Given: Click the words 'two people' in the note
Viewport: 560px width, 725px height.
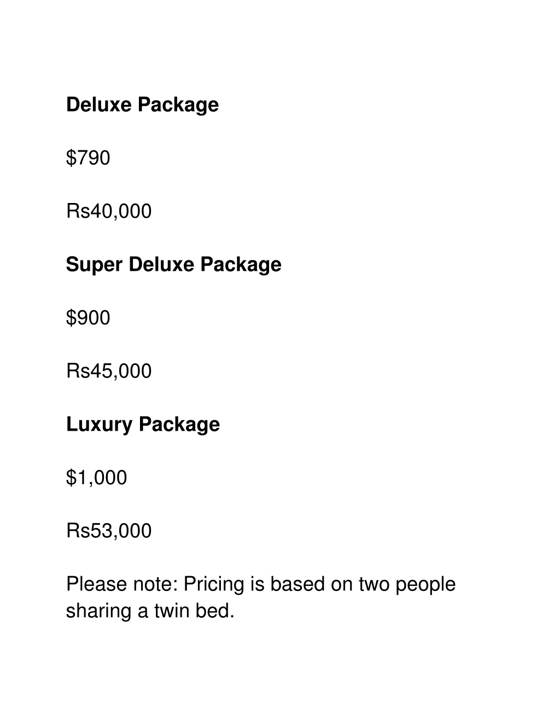Looking at the screenshot, I should pos(407,585).
